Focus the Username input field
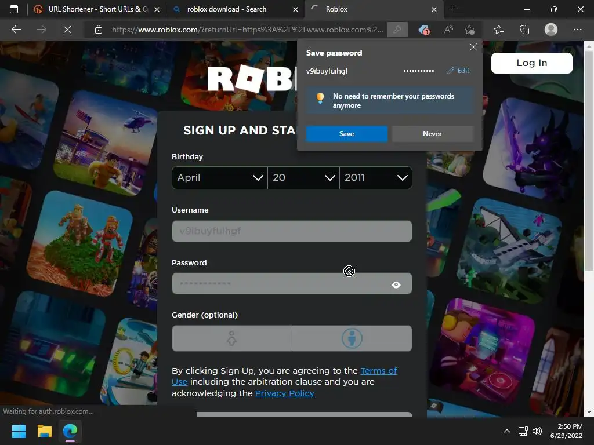 [x=292, y=231]
